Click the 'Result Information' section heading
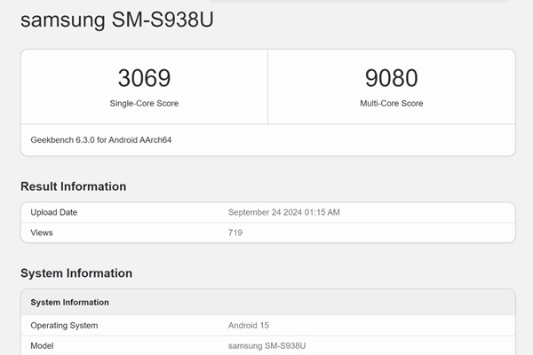This screenshot has width=533, height=355. pos(73,186)
